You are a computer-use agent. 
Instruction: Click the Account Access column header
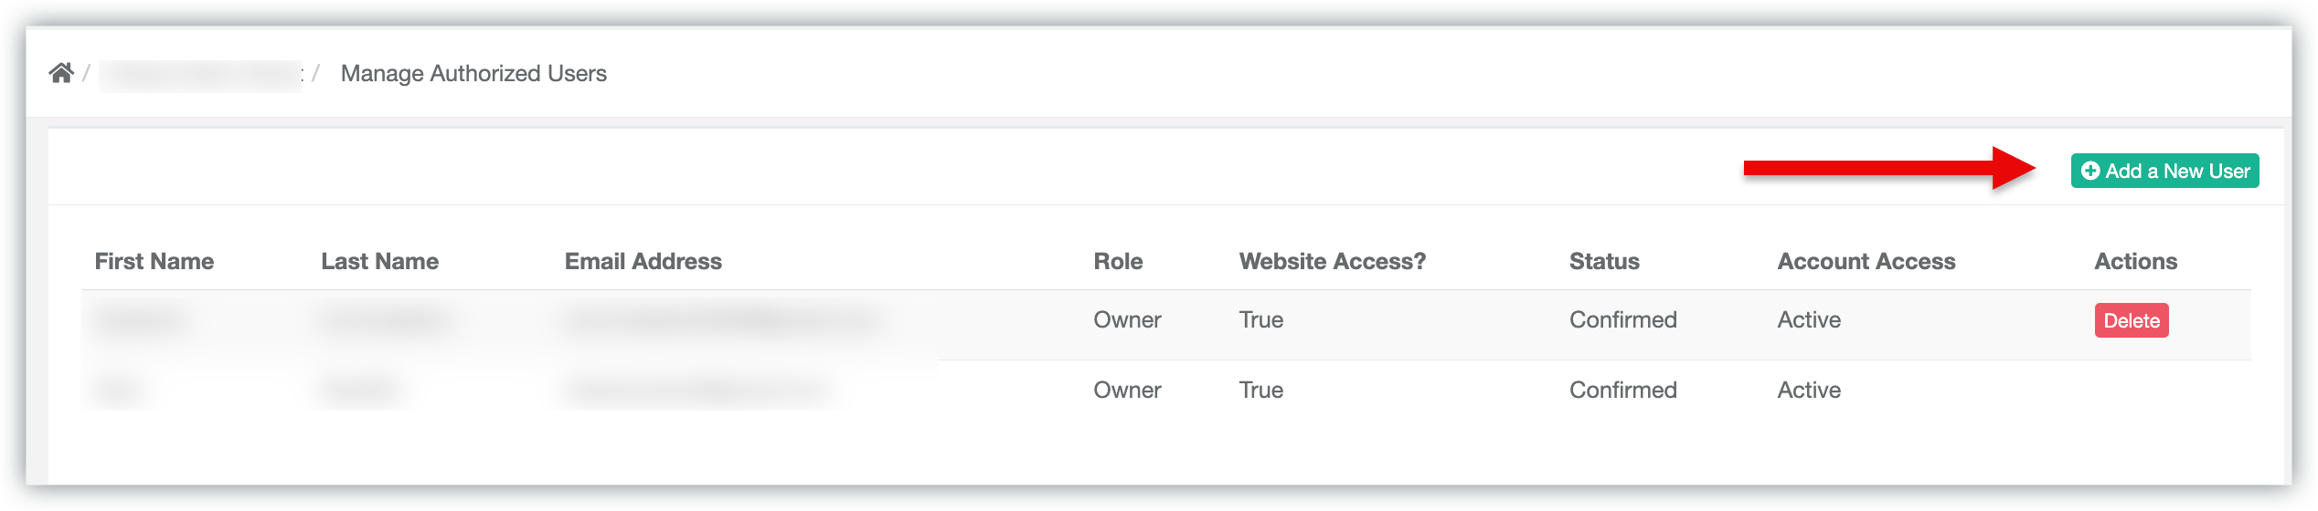1866,261
